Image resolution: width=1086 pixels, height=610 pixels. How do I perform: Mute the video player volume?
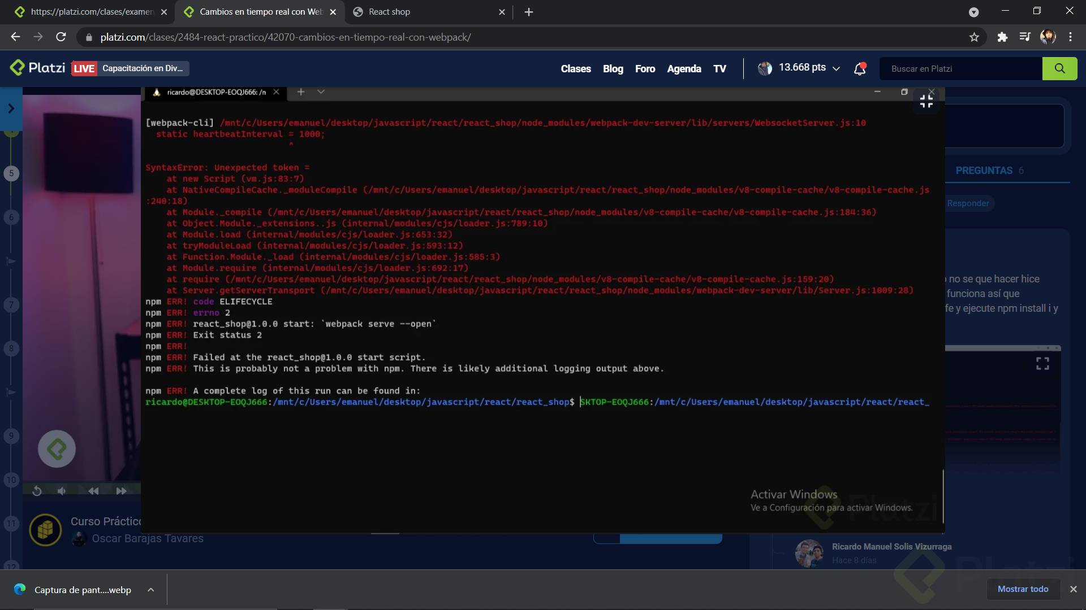click(x=62, y=491)
